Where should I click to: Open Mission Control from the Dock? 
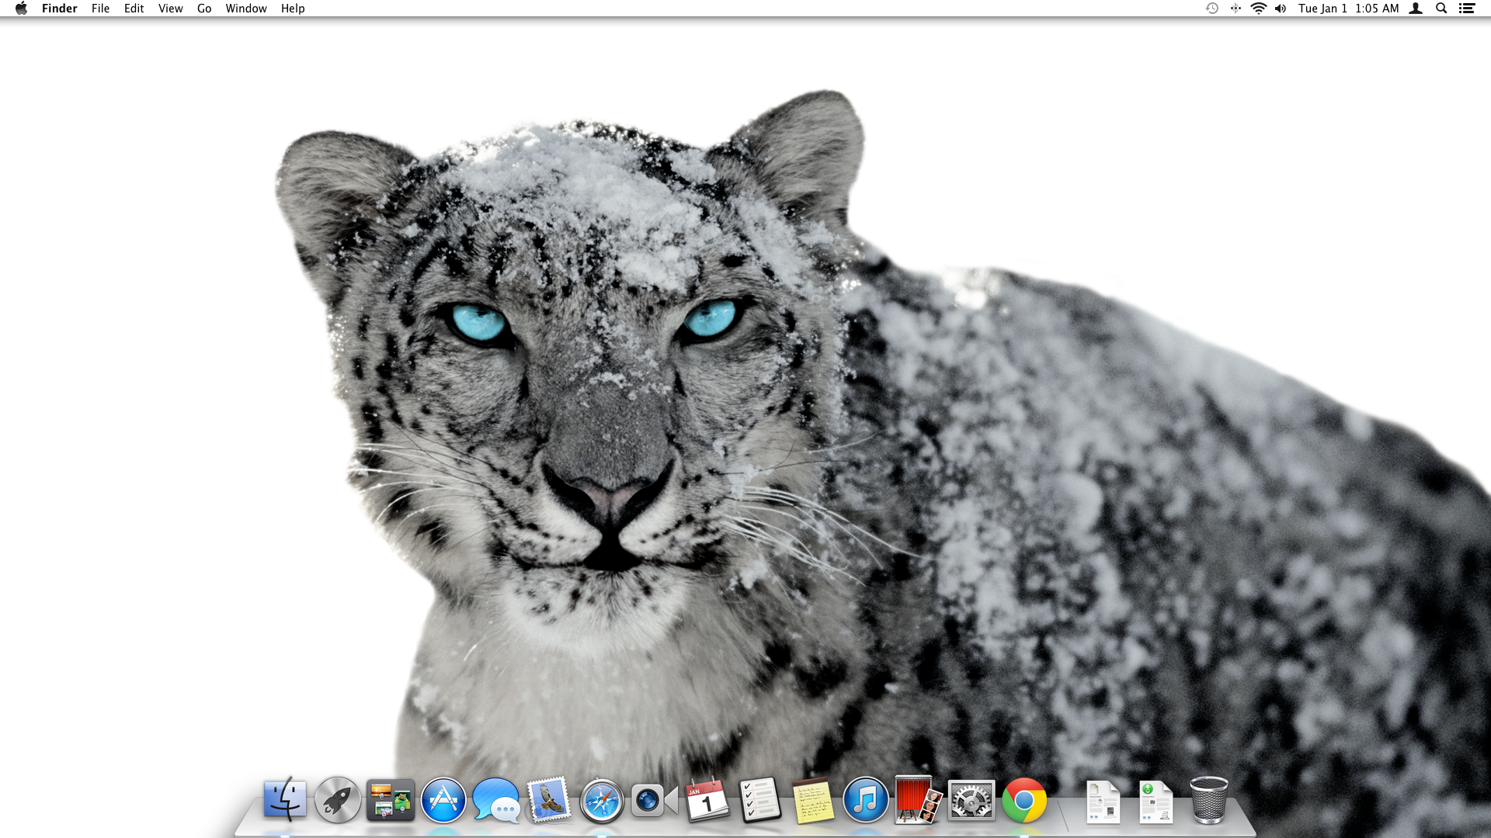click(x=390, y=801)
